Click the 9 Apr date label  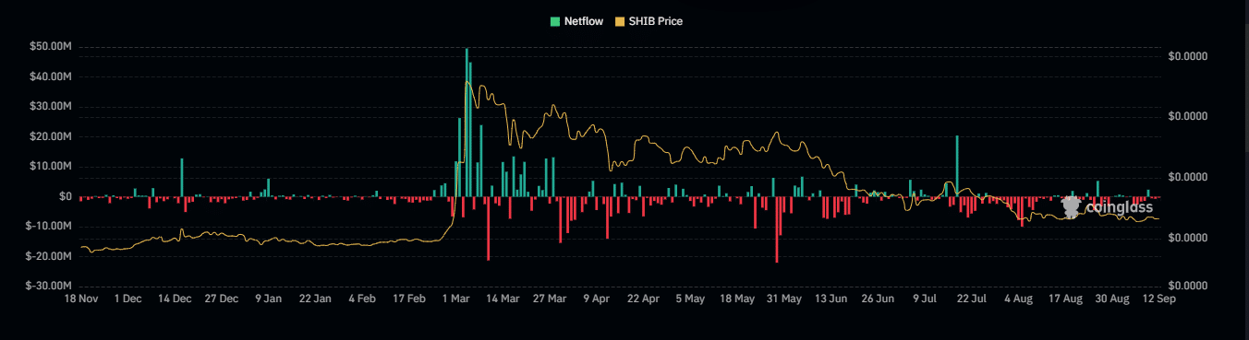pyautogui.click(x=597, y=299)
